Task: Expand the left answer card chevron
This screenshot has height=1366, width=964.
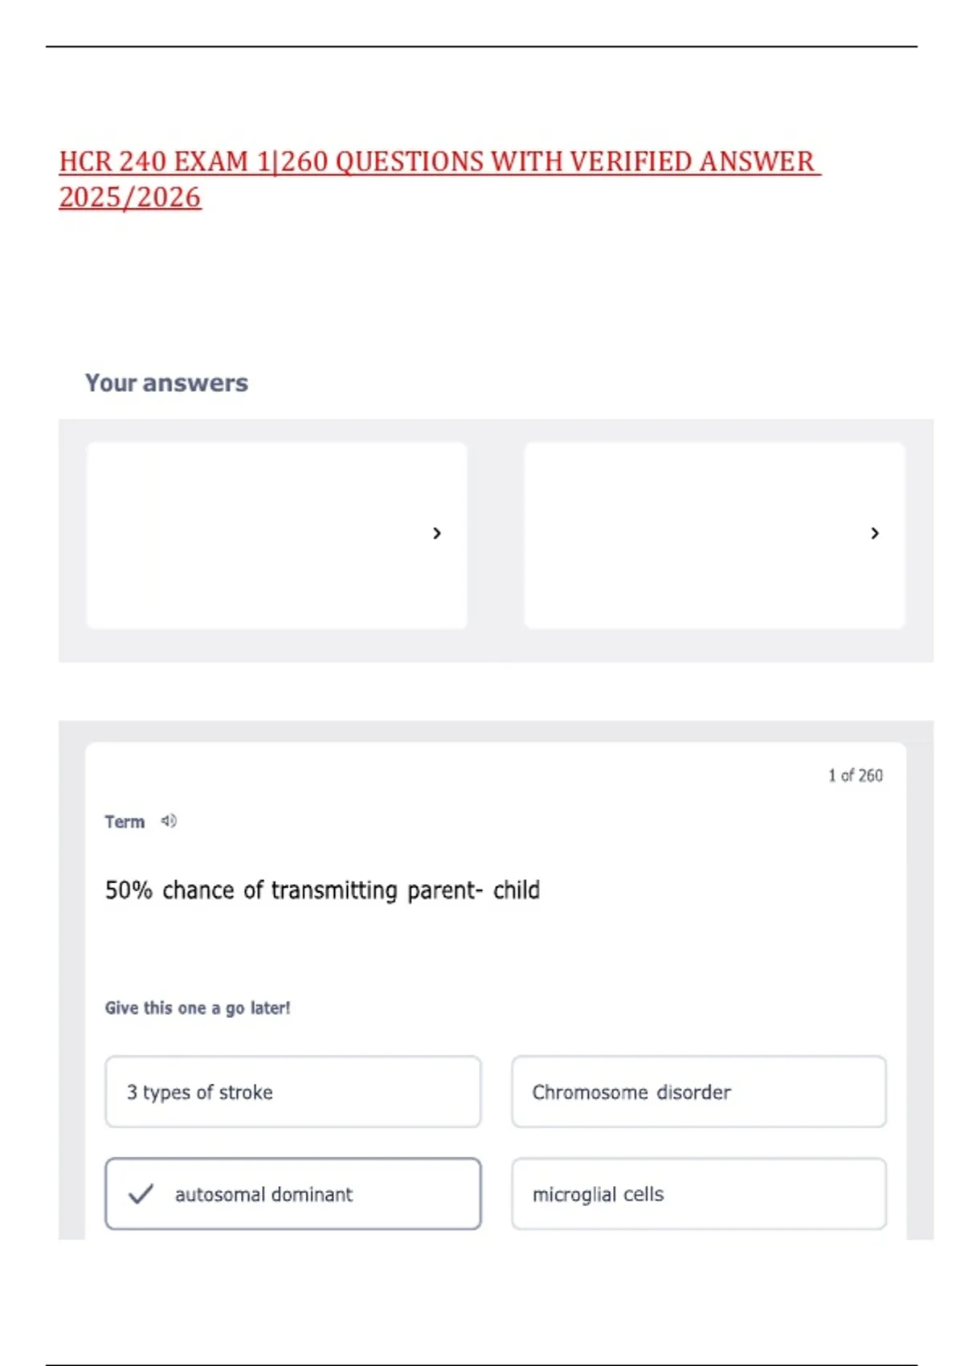Action: coord(437,534)
